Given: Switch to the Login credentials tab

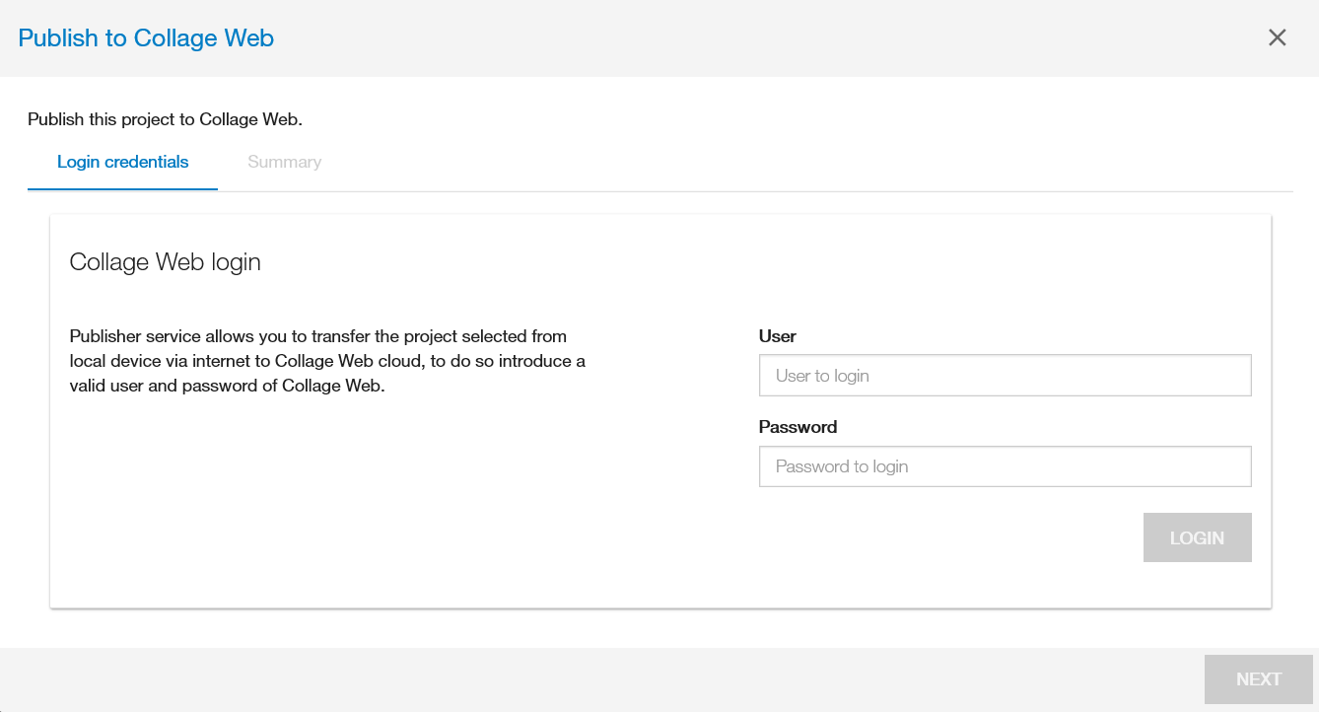Looking at the screenshot, I should click(x=123, y=162).
